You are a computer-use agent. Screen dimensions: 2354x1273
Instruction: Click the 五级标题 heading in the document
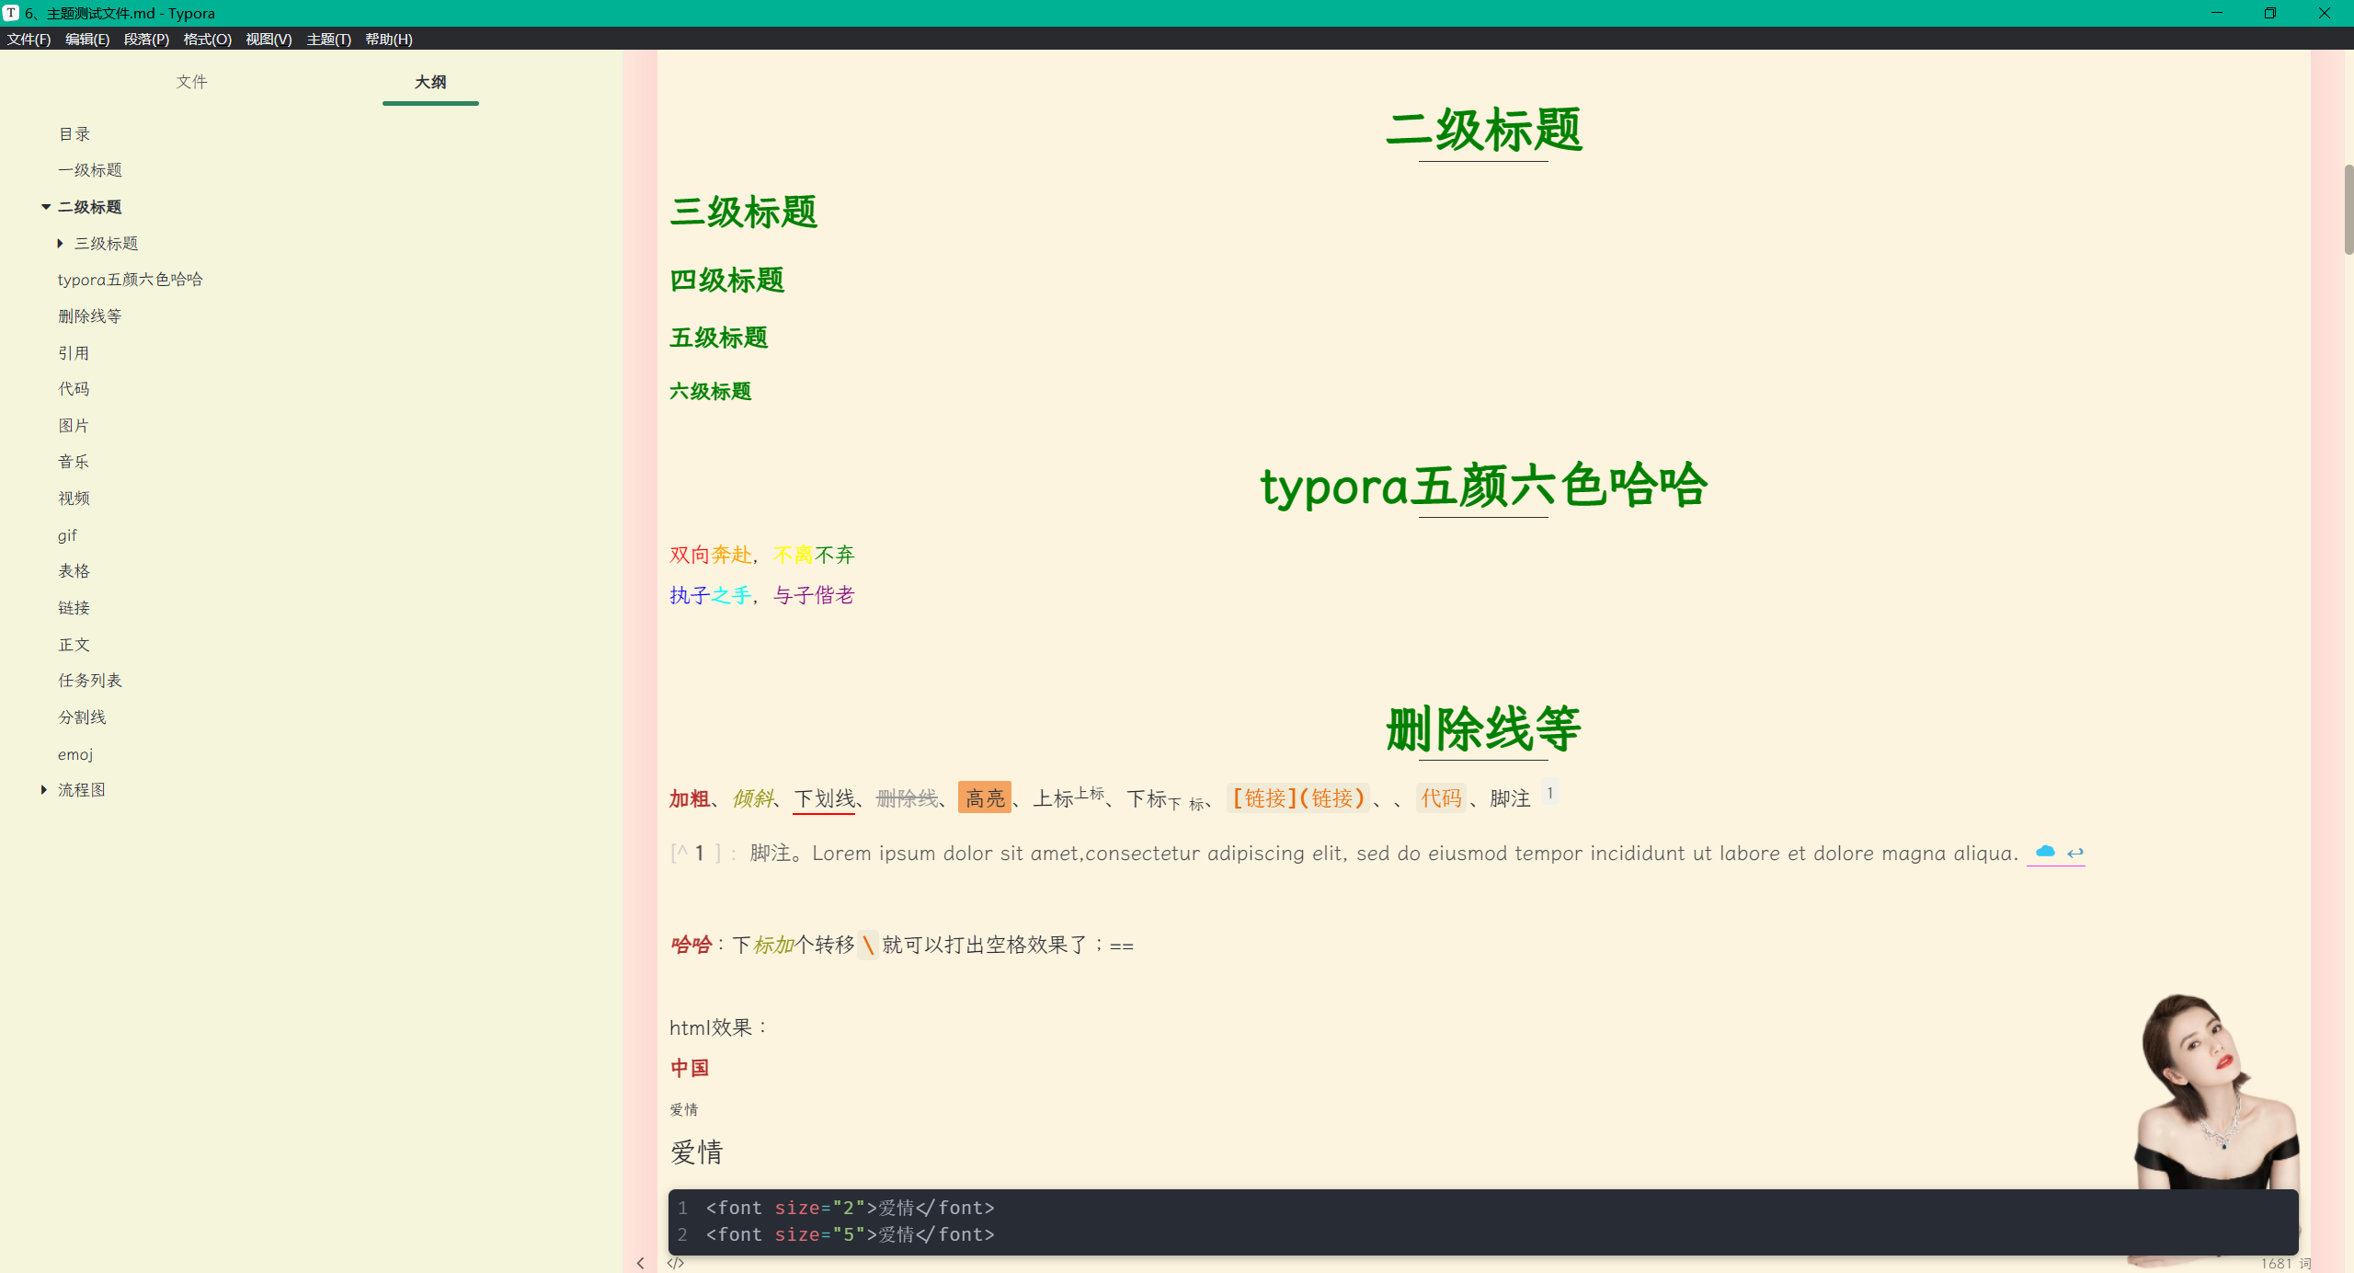[x=719, y=338]
